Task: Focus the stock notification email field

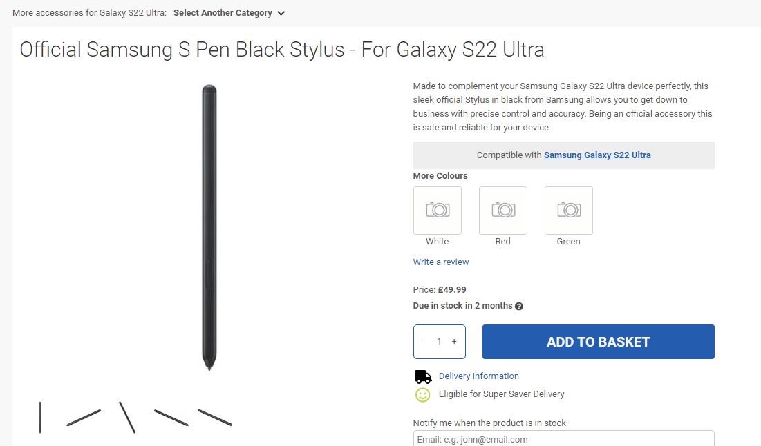Action: tap(563, 439)
